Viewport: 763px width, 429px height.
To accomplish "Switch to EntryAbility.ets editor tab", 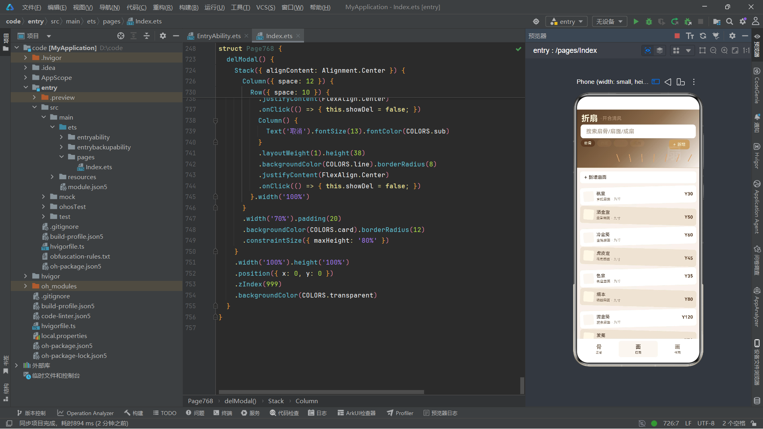I will point(218,36).
